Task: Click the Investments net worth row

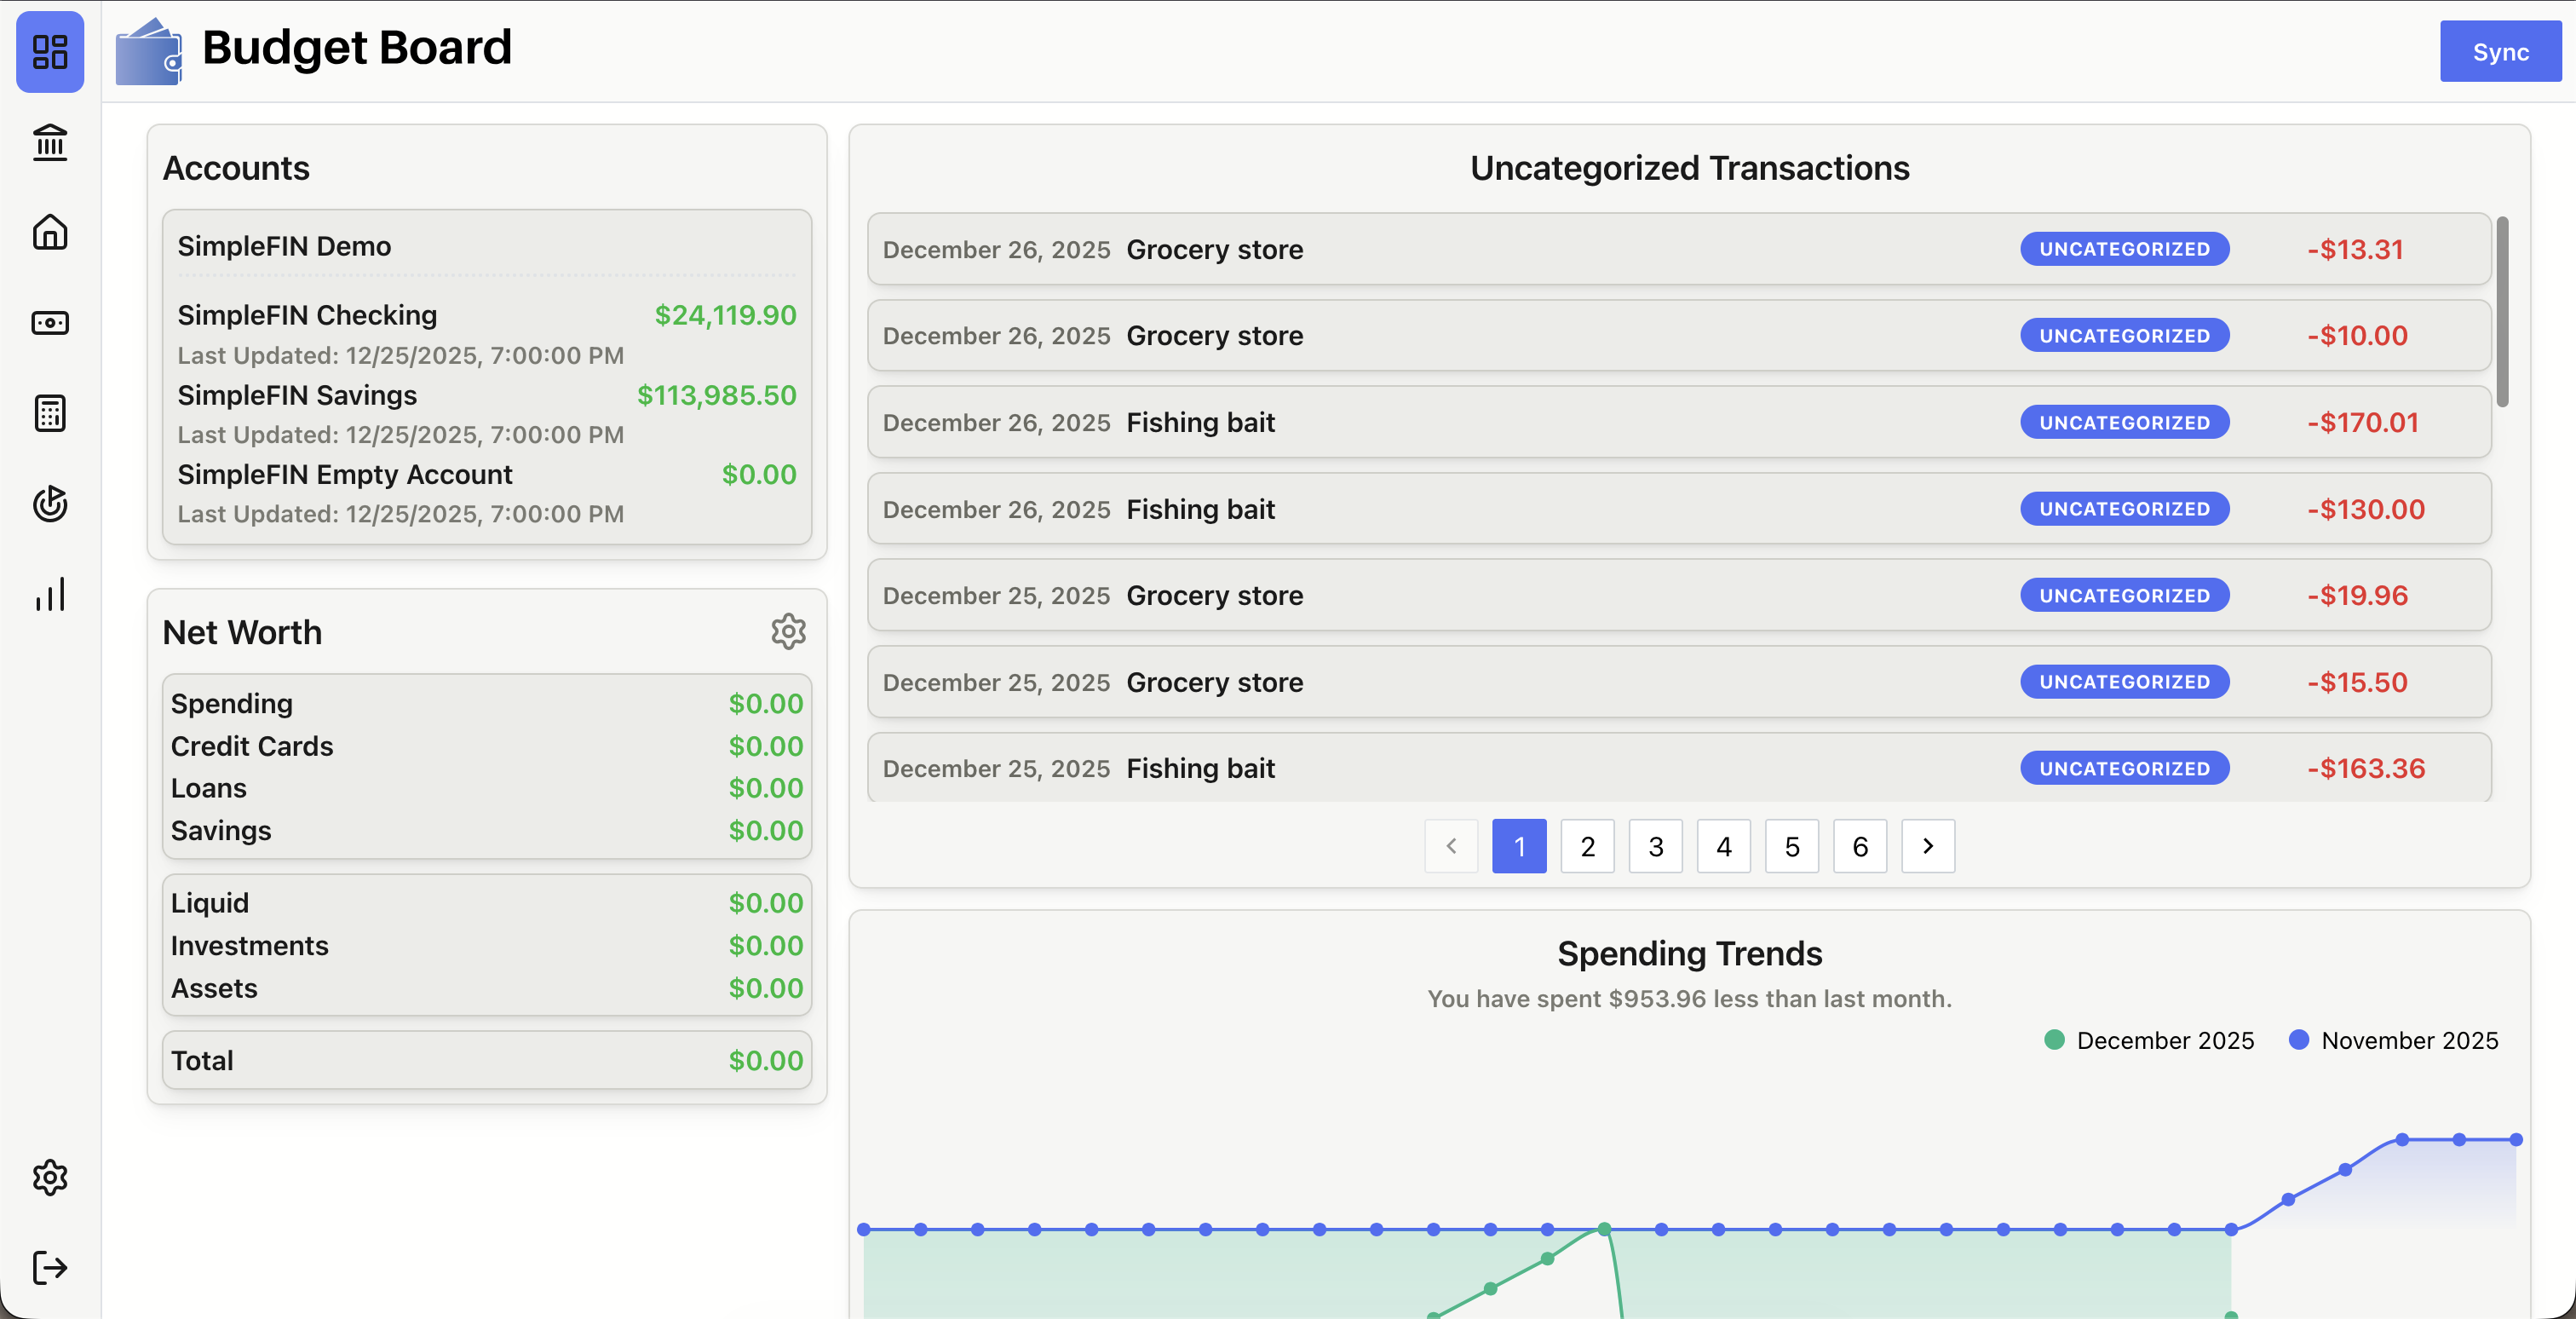Action: pos(487,945)
